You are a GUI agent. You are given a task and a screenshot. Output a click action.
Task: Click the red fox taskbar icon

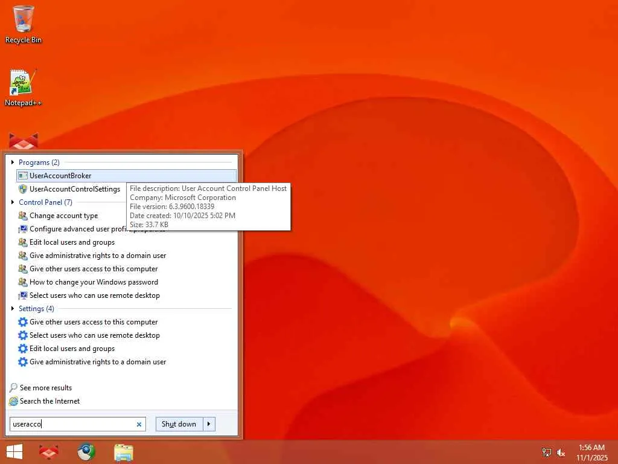pyautogui.click(x=49, y=452)
